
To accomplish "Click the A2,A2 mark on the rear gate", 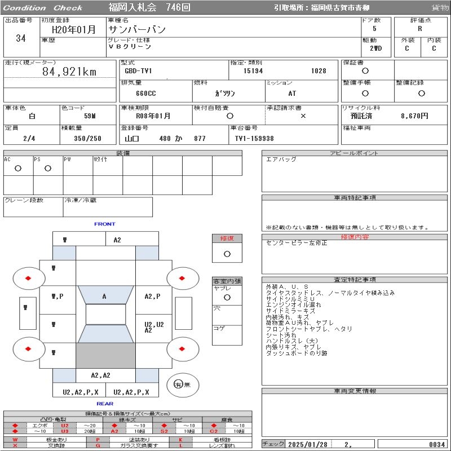I will (100, 375).
